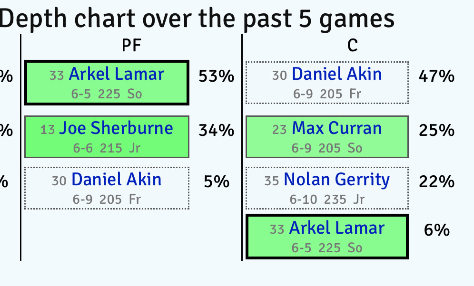Open Daniel Akin link under C

tap(336, 74)
